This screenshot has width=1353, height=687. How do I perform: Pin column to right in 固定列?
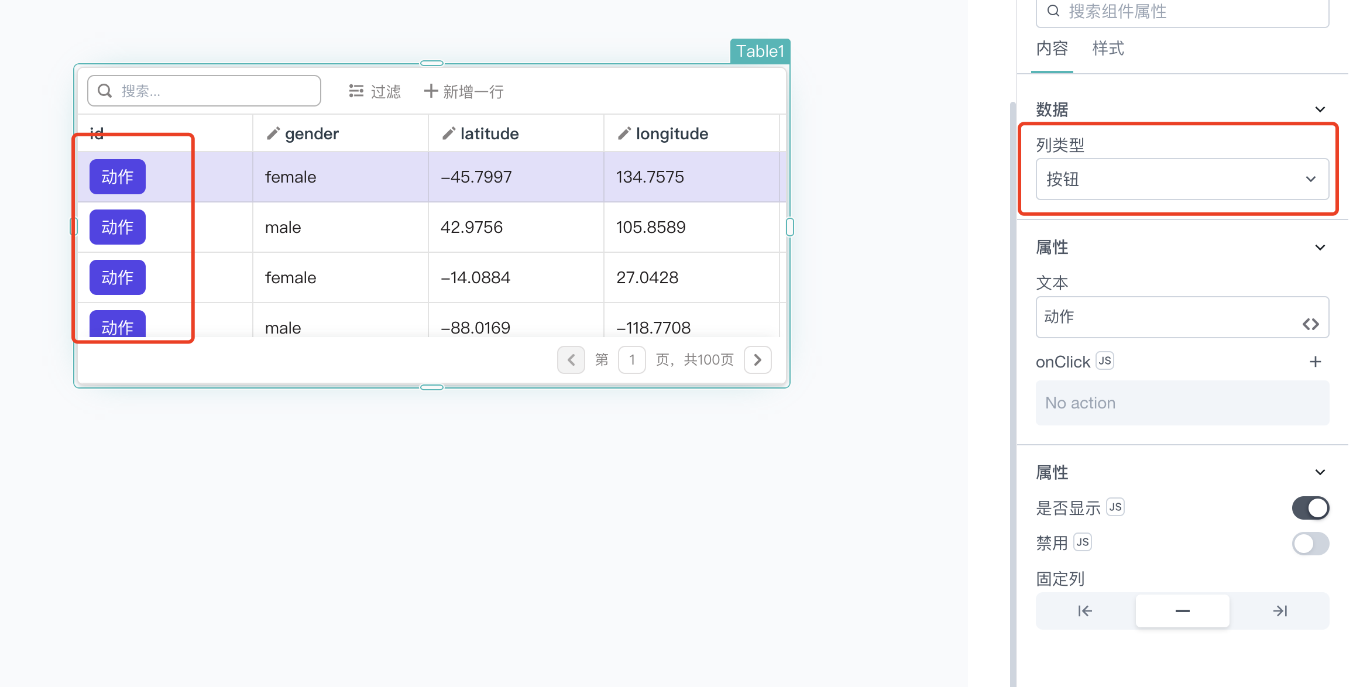[x=1280, y=611]
